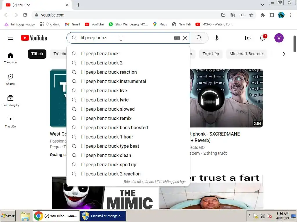The height and width of the screenshot is (222, 297).
Task: Select the Trực tiếp chip
Action: click(x=211, y=54)
